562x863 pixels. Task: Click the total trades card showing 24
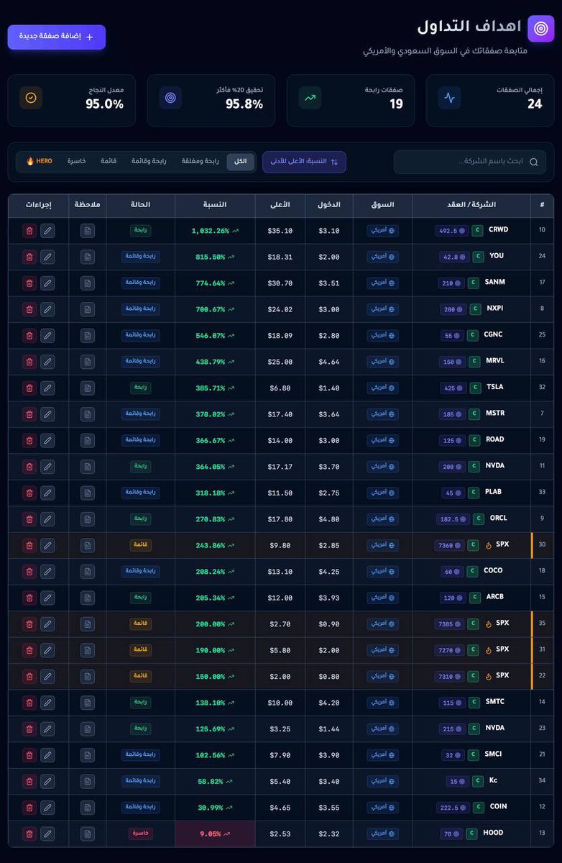[x=490, y=101]
